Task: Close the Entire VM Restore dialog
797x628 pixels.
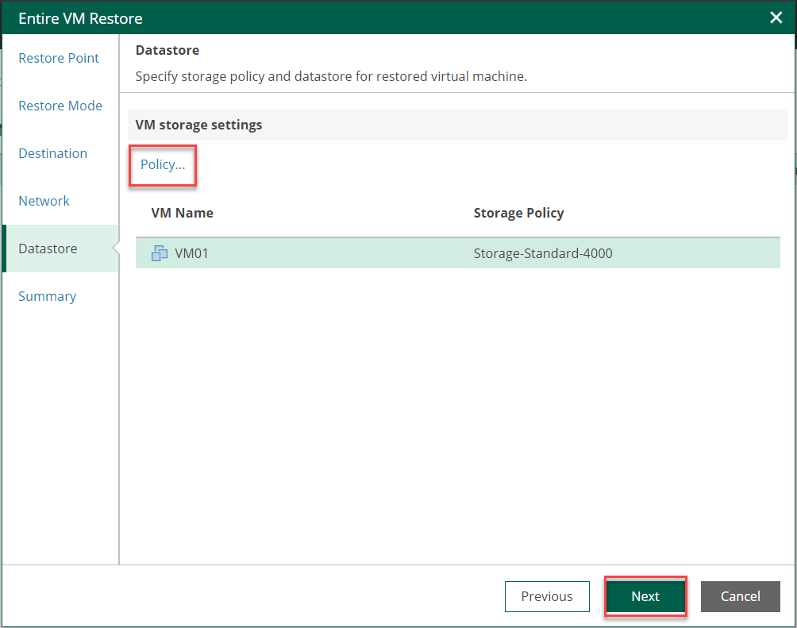Action: (776, 17)
